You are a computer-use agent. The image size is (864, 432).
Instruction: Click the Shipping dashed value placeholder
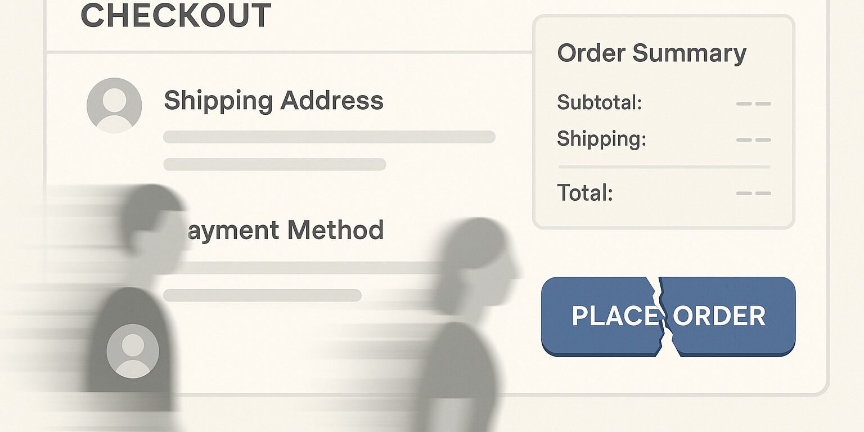tap(754, 139)
